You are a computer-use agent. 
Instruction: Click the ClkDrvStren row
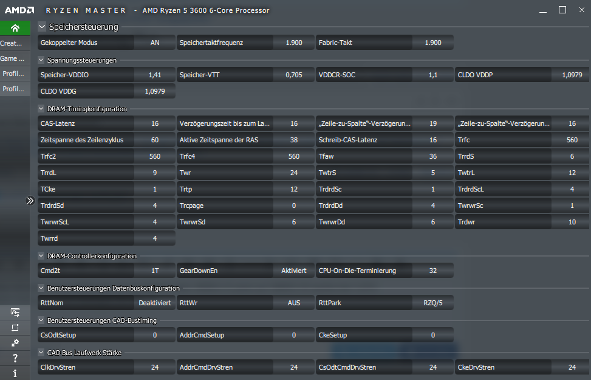pos(107,367)
